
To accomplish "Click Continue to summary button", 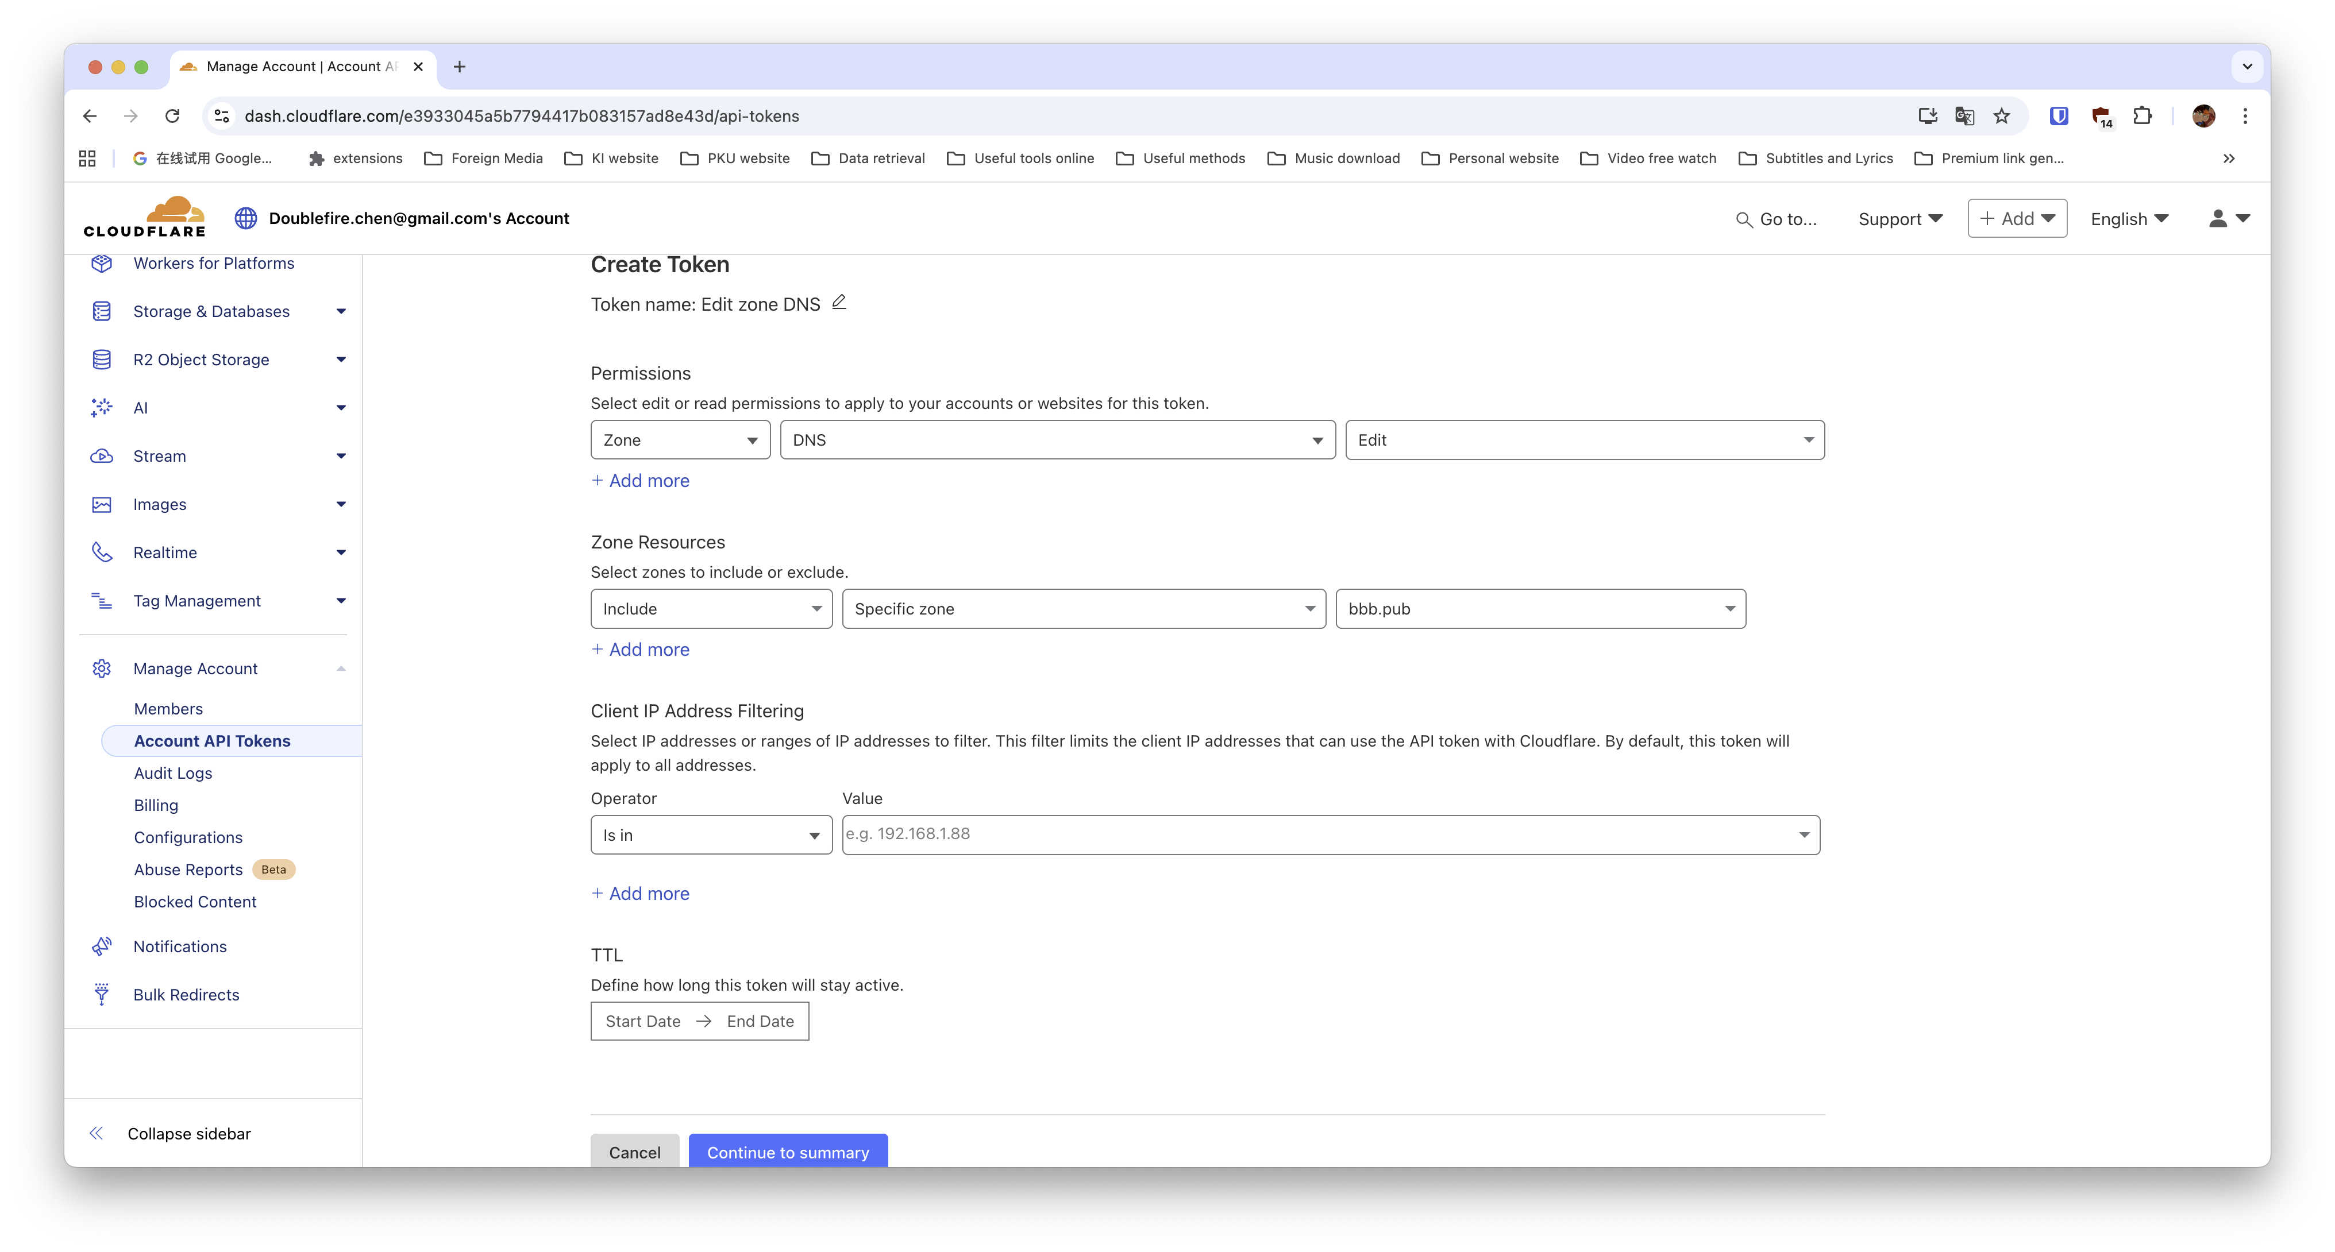I will pos(788,1151).
